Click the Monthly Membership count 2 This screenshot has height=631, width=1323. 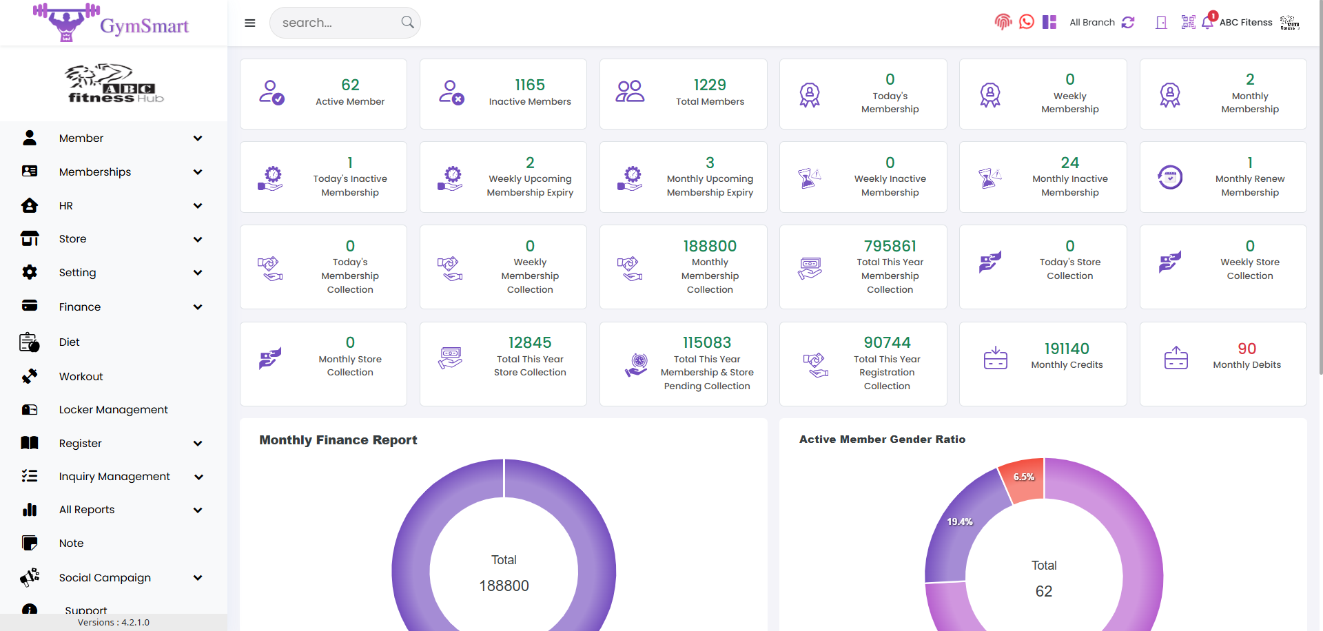click(x=1250, y=79)
